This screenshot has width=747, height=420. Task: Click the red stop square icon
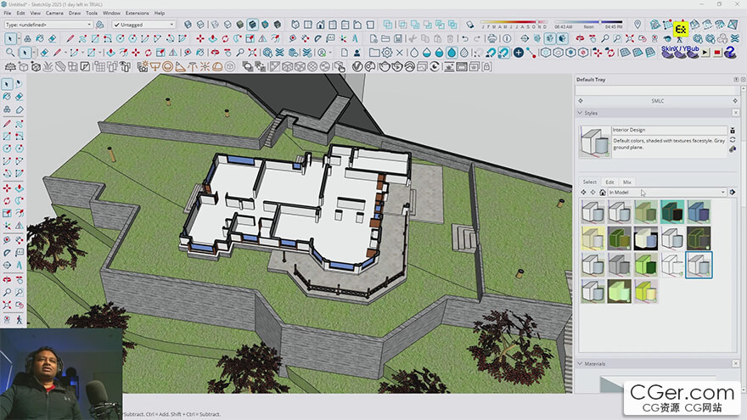point(717,53)
